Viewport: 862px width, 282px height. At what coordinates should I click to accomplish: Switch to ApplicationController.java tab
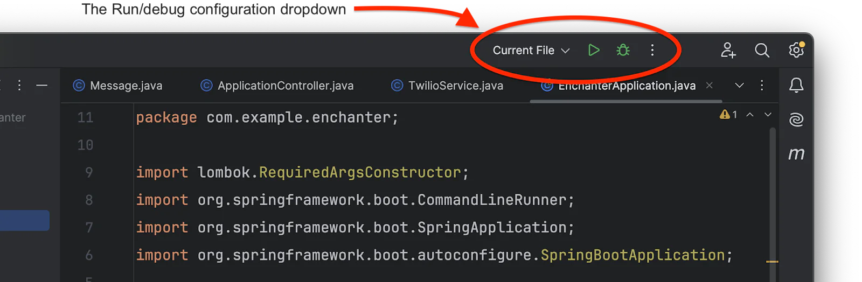(x=277, y=86)
